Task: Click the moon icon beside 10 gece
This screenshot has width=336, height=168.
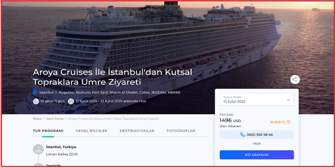Action: (x=36, y=101)
